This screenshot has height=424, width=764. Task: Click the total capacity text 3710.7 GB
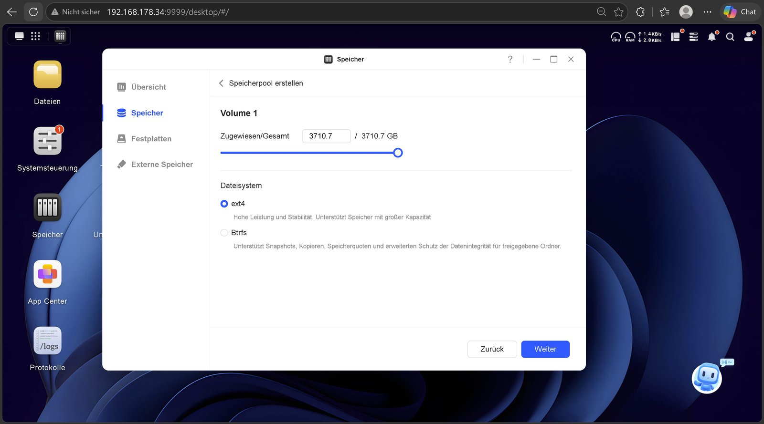click(x=380, y=136)
